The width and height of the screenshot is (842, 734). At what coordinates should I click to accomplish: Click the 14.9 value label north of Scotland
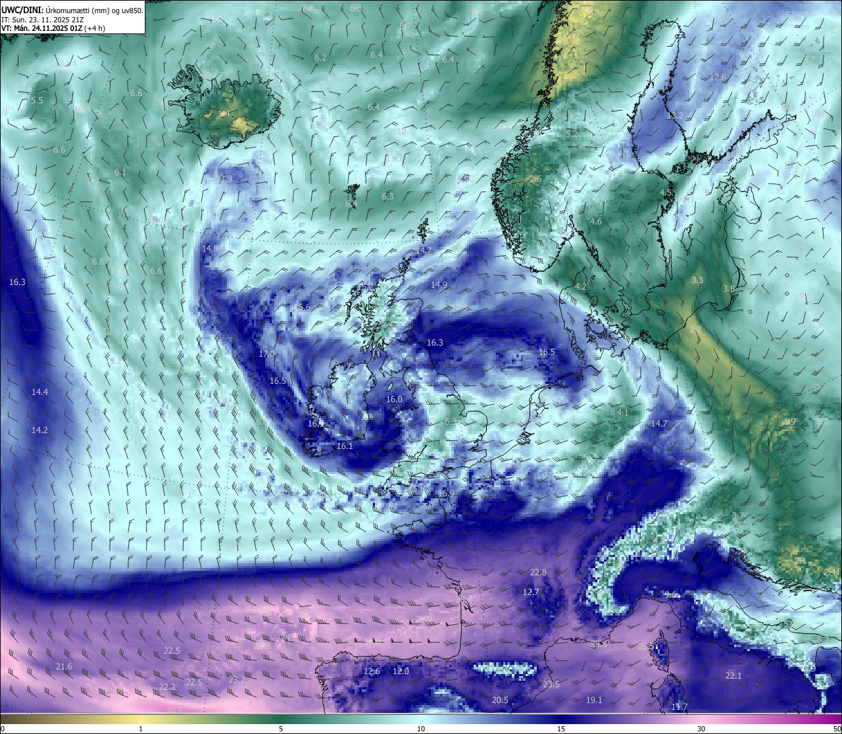[x=439, y=284]
